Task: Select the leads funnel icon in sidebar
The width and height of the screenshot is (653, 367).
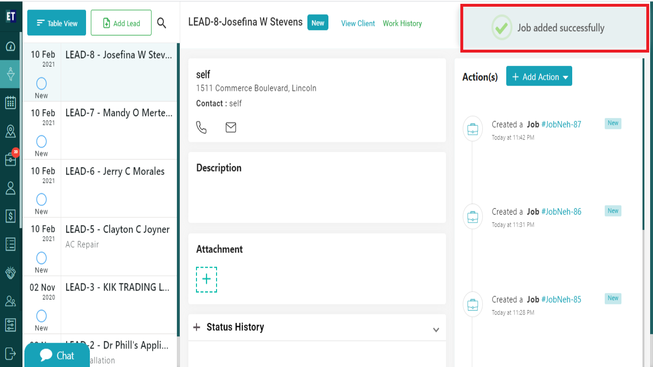Action: (11, 74)
